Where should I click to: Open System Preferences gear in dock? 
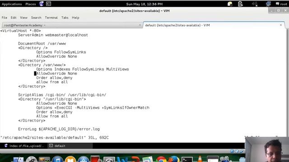click(109, 159)
